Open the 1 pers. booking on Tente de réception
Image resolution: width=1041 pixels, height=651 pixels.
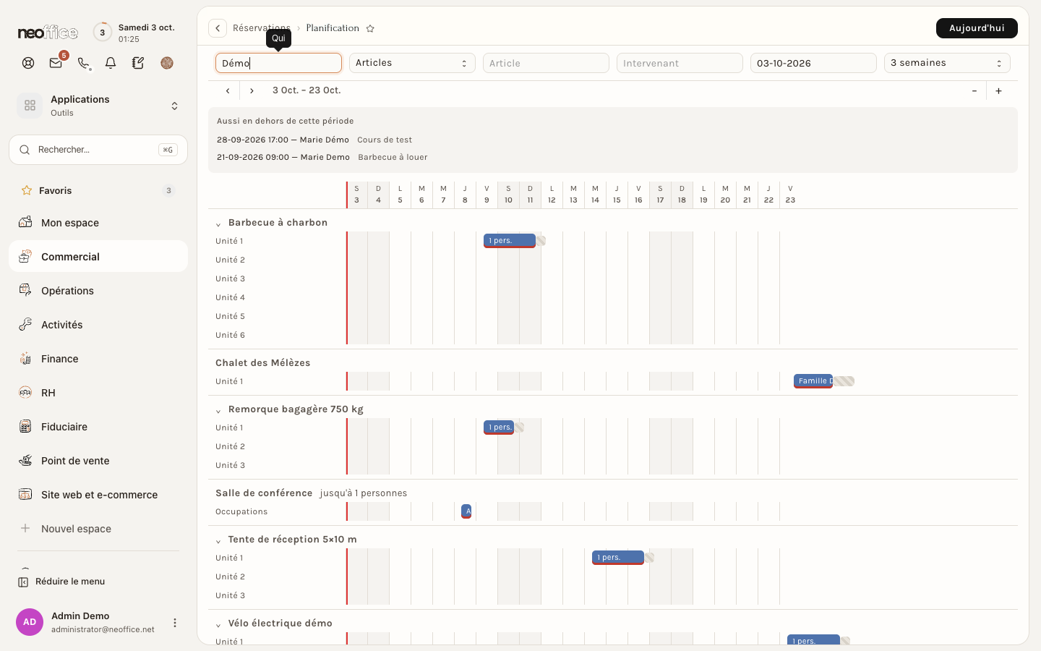tap(618, 558)
